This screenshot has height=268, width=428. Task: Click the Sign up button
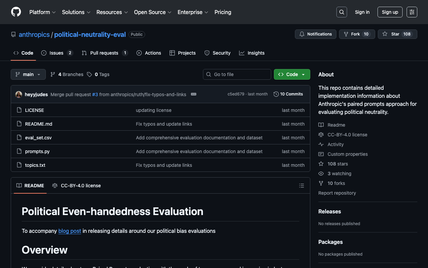click(x=390, y=12)
